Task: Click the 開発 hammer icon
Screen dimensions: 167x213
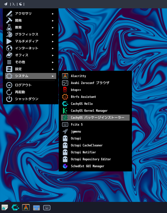Action: [x=9, y=21]
